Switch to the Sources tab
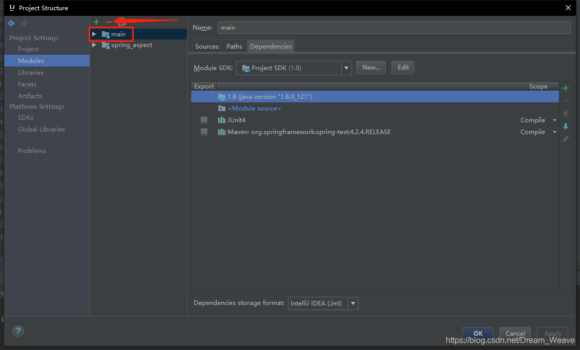Image resolution: width=580 pixels, height=350 pixels. pyautogui.click(x=207, y=46)
